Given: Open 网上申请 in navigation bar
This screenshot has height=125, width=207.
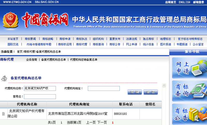Looking at the screenshot, I should [x=131, y=44].
